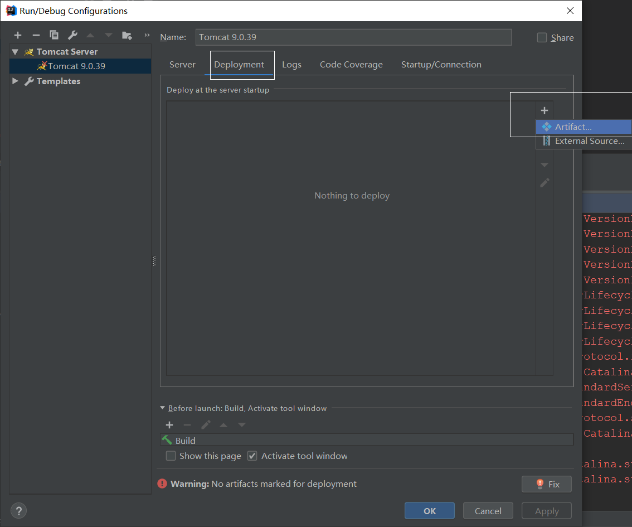Switch to Startup/Connection tab
Screen dimensions: 632x527
(441, 65)
